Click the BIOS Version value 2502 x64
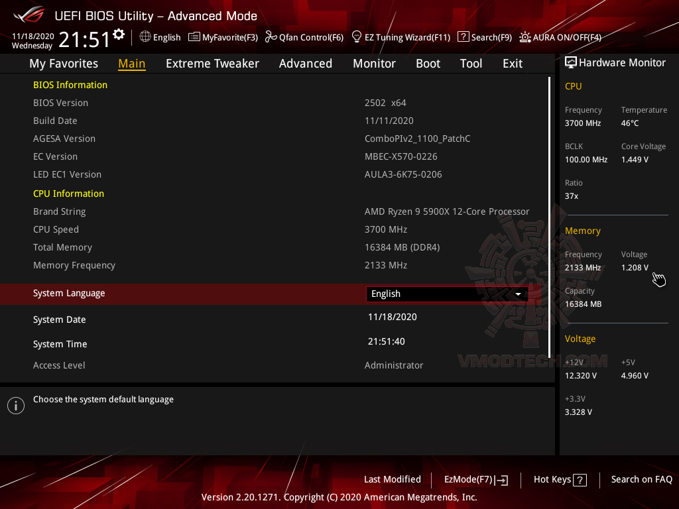The width and height of the screenshot is (679, 509). tap(385, 103)
